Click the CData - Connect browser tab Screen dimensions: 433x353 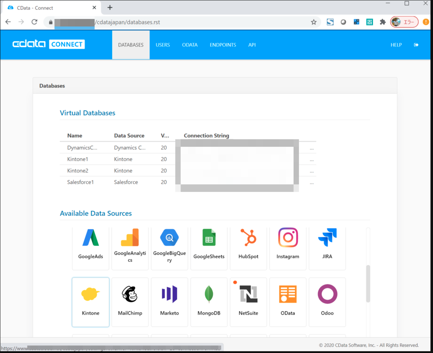click(x=52, y=8)
